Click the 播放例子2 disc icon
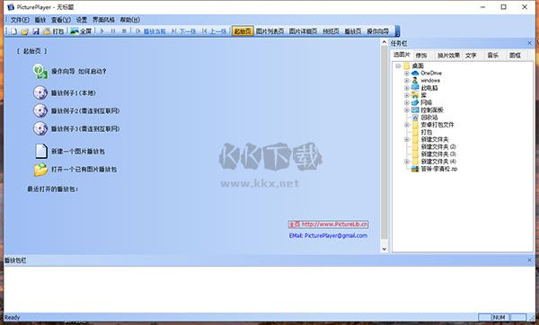 (x=40, y=111)
